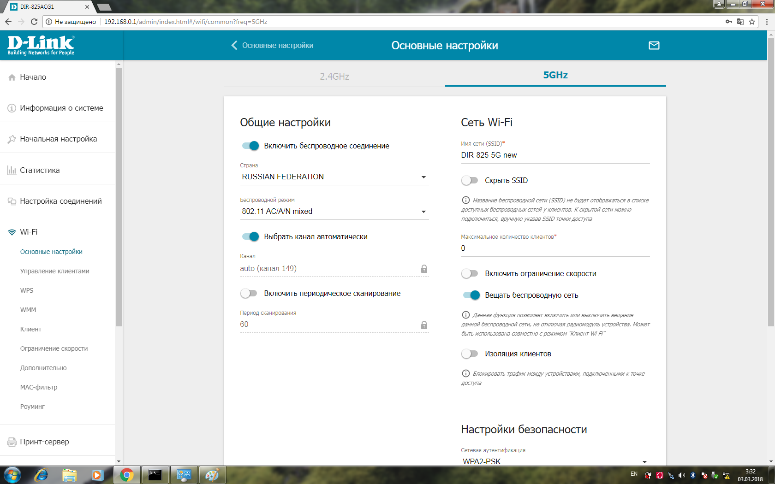Open the MAC-фильтр settings link
Viewport: 775px width, 484px height.
39,387
